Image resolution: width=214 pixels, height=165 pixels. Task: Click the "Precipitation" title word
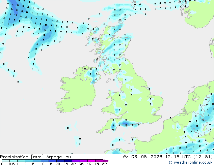[14, 157]
